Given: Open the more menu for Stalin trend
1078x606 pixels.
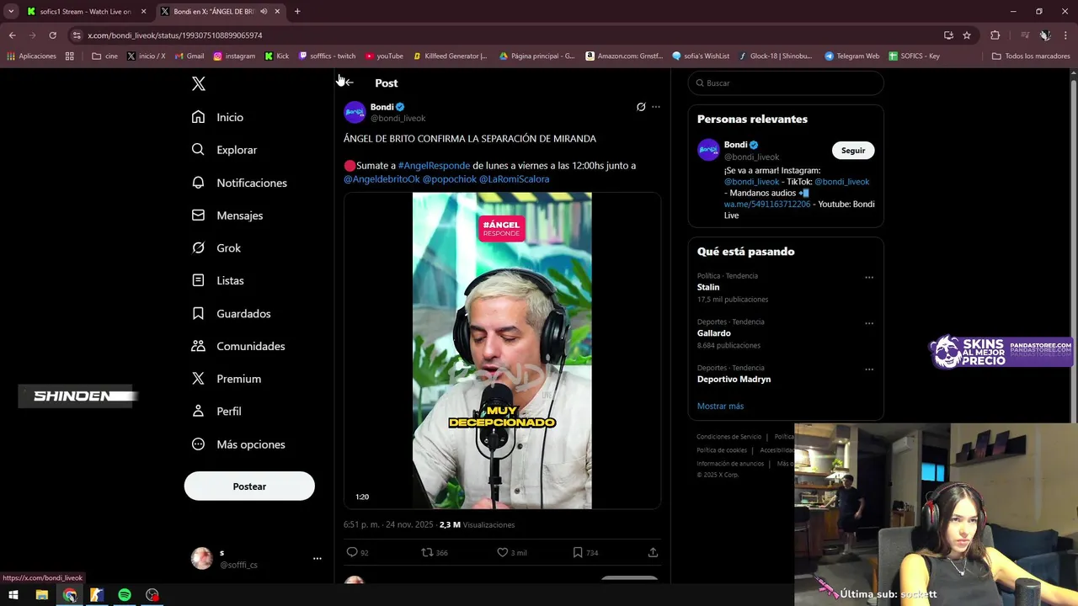Looking at the screenshot, I should coord(869,277).
